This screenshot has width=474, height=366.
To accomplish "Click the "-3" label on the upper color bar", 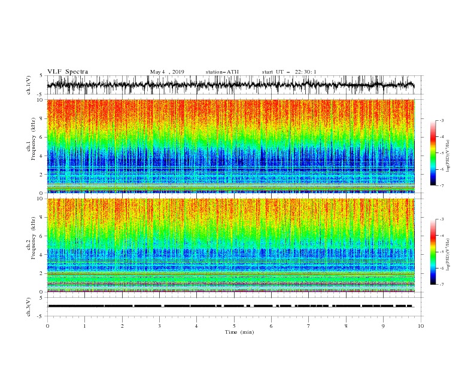I will click(441, 120).
